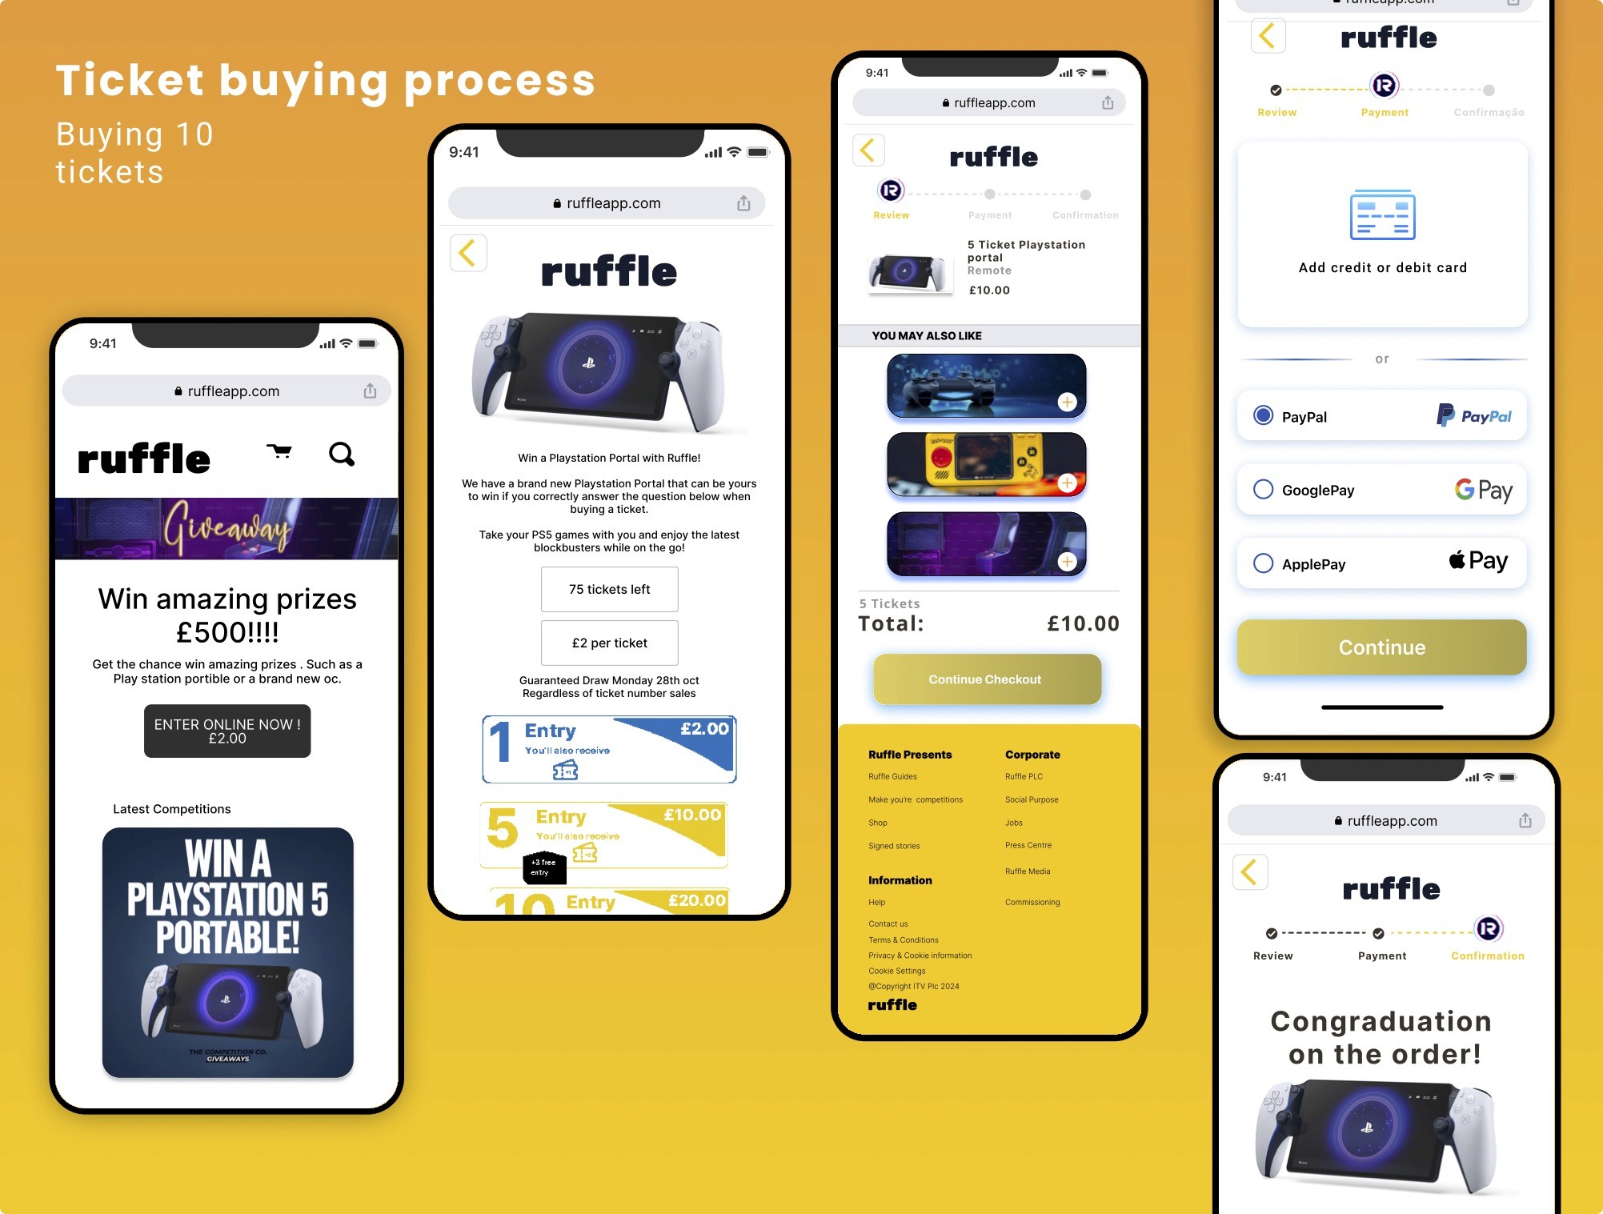Select ApplePay as payment method

click(1260, 563)
